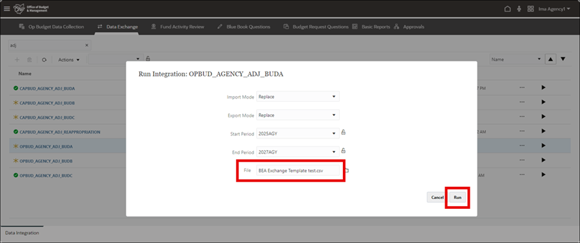The height and width of the screenshot is (243, 580).
Task: Open the Name sort-by dropdown
Action: pos(516,59)
